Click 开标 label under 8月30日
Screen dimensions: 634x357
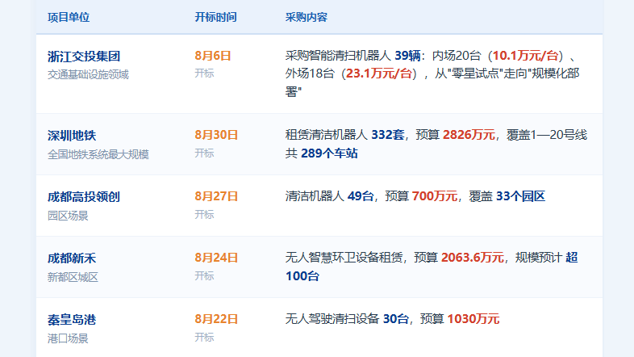point(204,153)
